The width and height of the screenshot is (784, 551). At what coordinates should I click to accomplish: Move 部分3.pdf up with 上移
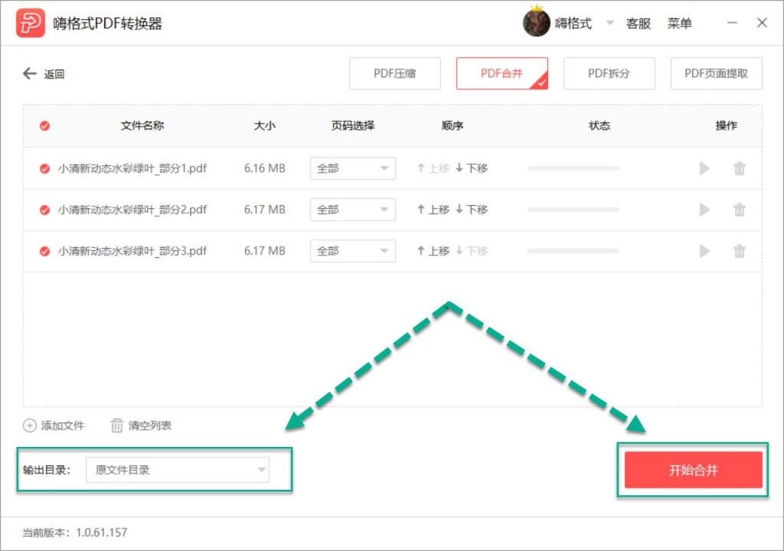[x=433, y=251]
